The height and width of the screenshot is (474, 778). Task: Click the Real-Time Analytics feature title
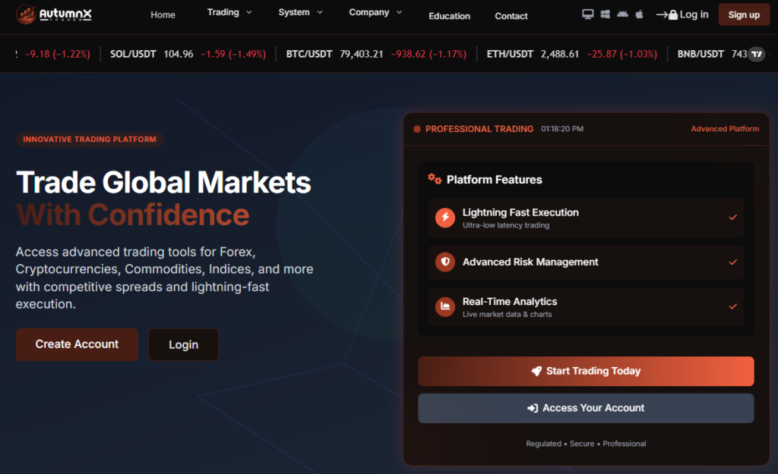pyautogui.click(x=510, y=302)
